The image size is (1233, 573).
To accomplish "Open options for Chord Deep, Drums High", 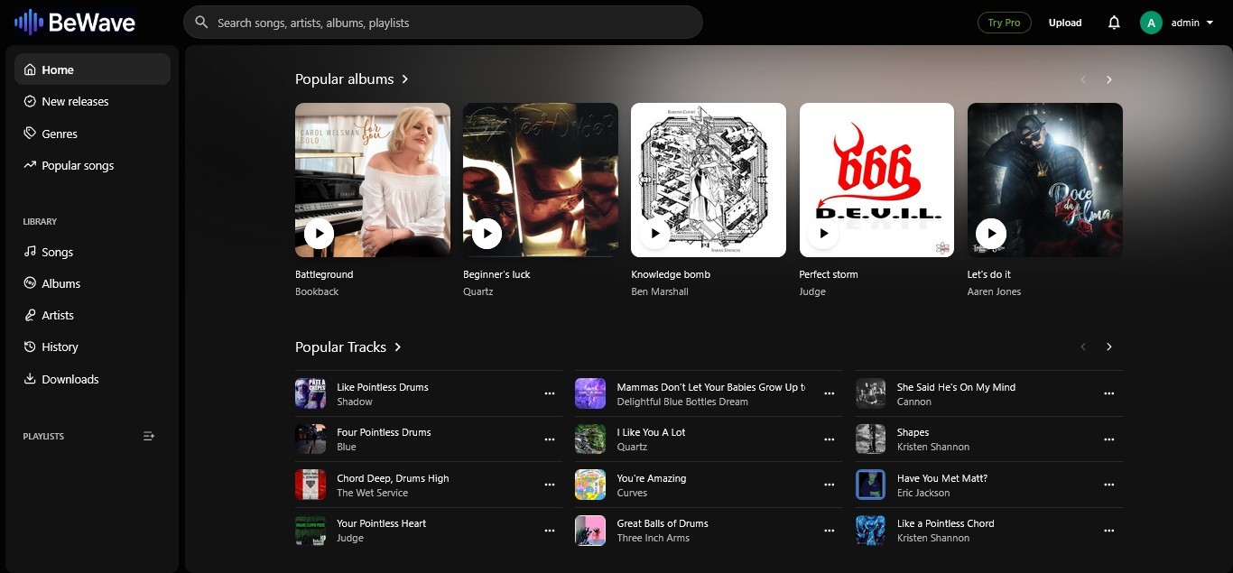I will (x=550, y=485).
